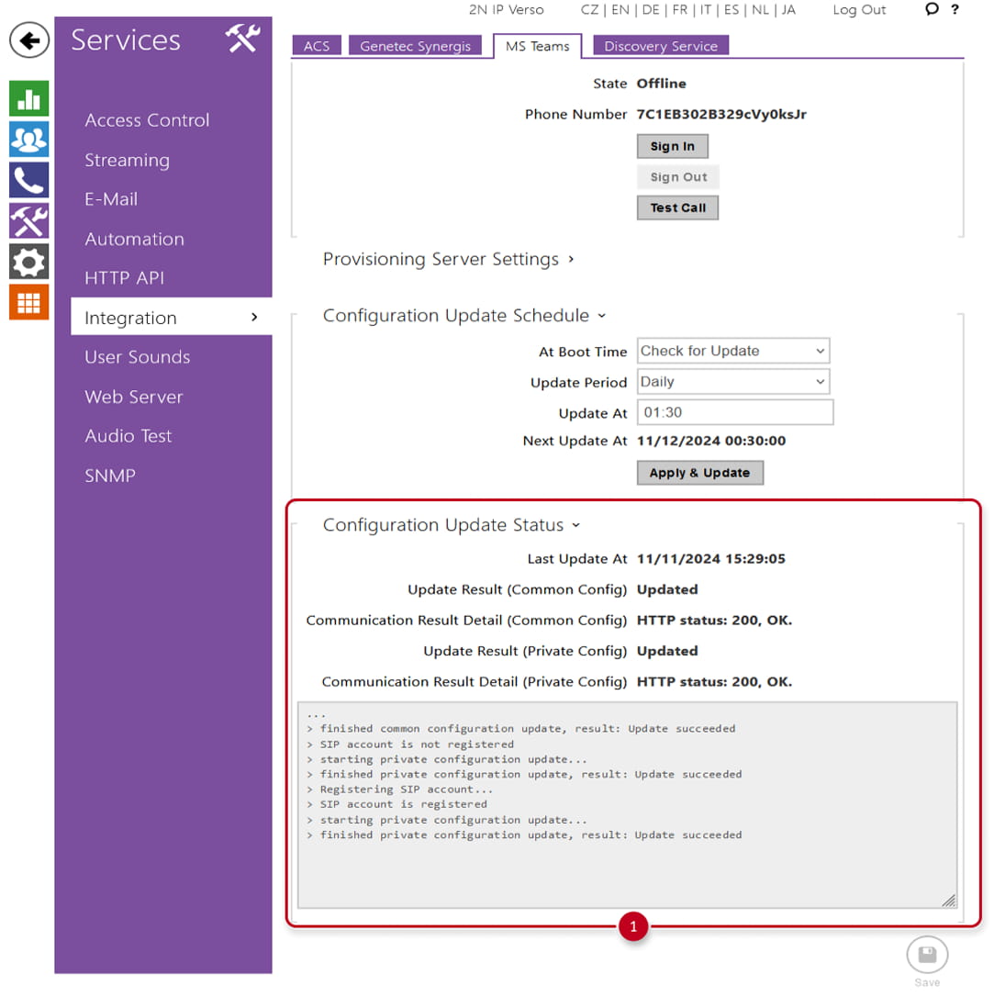Switch to the Genetec Synergis tab
1005x997 pixels.
415,46
